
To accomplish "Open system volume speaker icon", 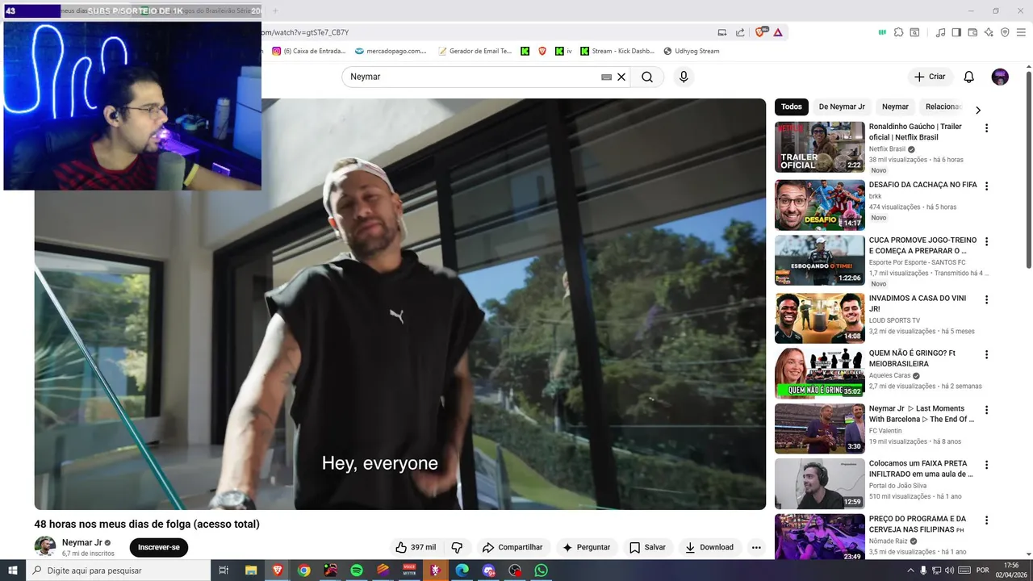I will 949,571.
